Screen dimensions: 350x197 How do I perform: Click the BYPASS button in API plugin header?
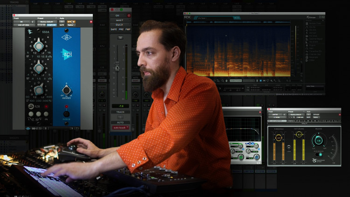[71, 21]
